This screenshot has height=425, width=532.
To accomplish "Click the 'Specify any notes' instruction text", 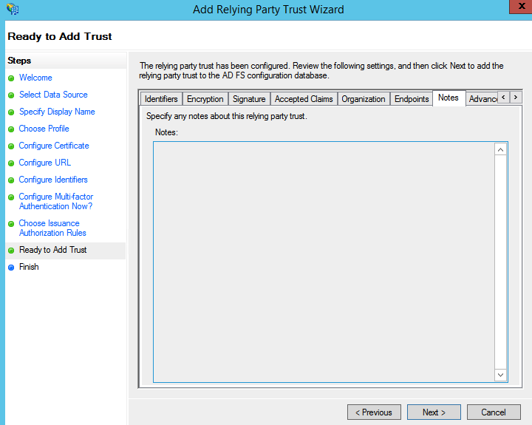I will point(227,116).
